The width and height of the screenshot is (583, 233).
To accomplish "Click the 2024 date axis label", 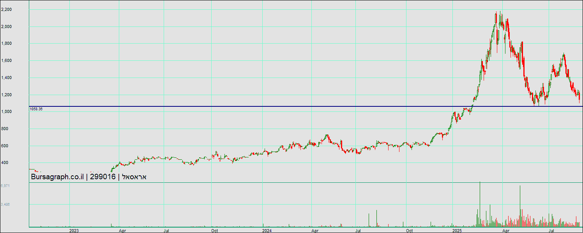I will [x=267, y=231].
